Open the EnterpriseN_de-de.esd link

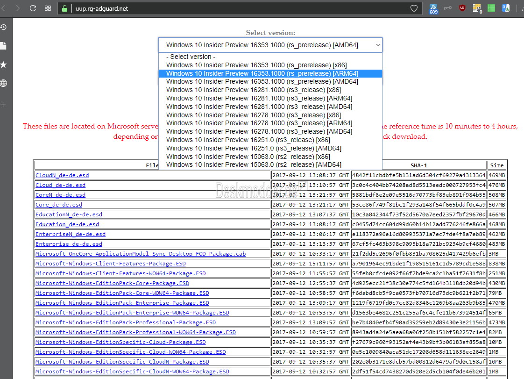point(71,234)
